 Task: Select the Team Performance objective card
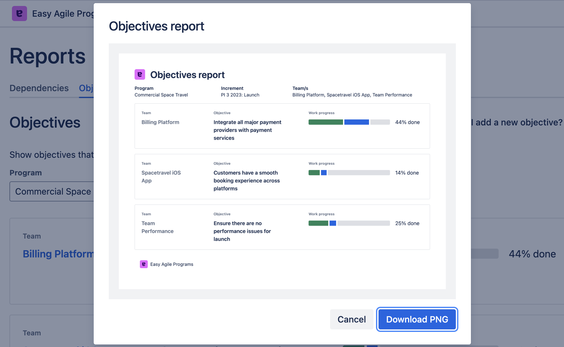coord(282,227)
